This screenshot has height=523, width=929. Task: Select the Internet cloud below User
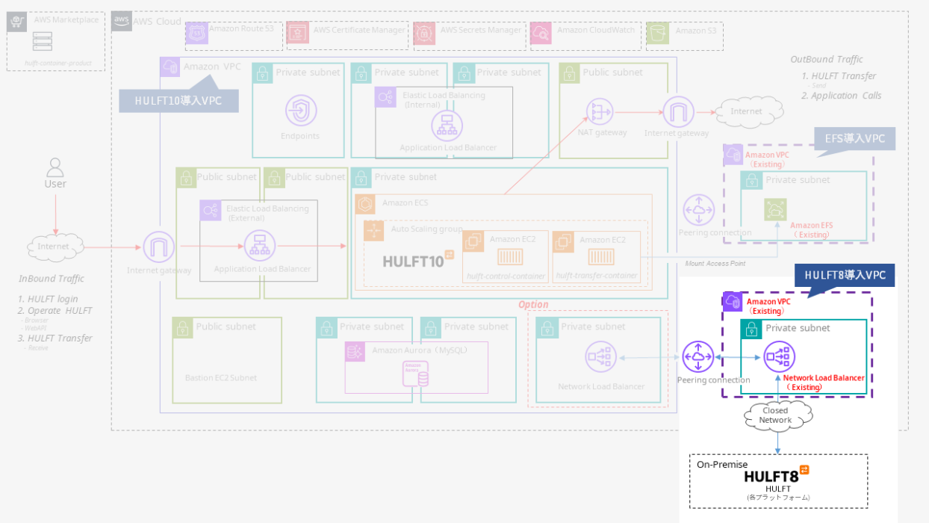[x=54, y=247]
